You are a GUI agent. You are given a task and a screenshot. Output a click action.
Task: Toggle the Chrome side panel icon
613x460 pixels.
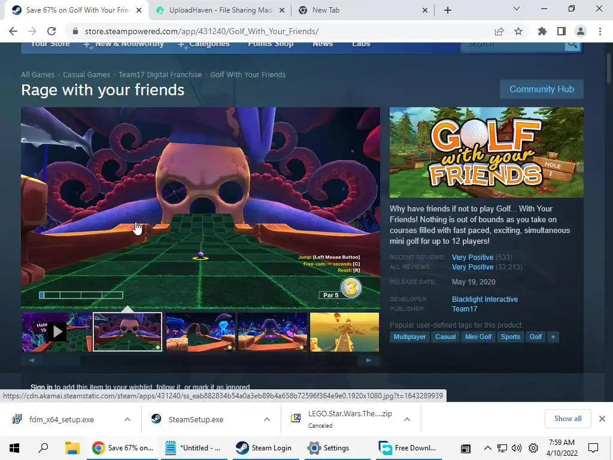click(562, 31)
